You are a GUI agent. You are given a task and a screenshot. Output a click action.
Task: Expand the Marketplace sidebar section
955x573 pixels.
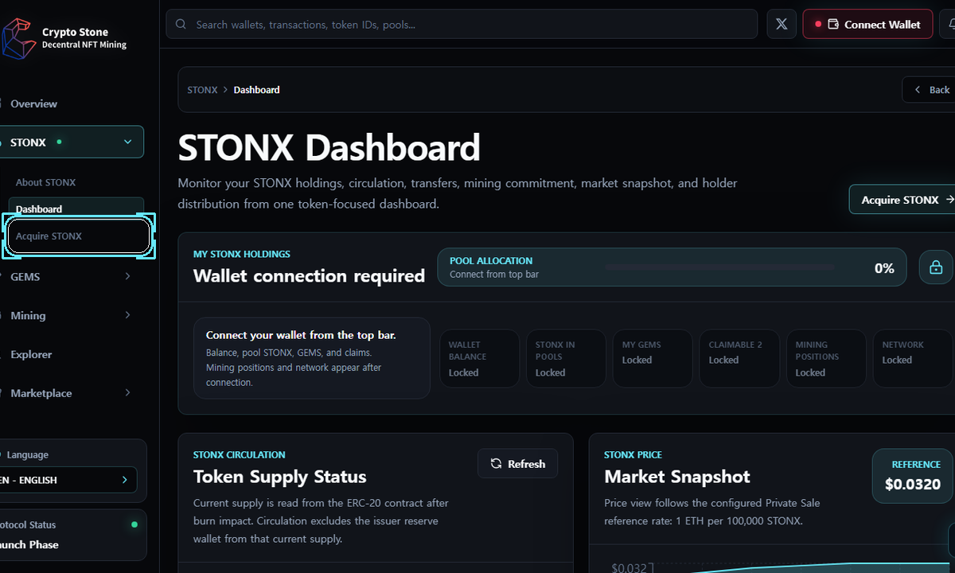click(127, 393)
